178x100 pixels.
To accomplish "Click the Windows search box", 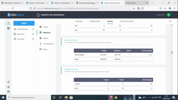I will click(29, 97).
